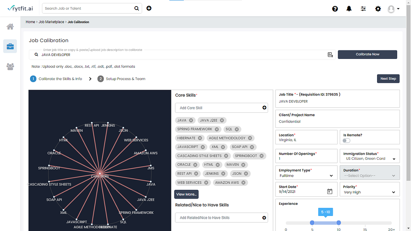Image resolution: width=411 pixels, height=231 pixels.
Task: Remove the HTML skill chip
Action: tap(218, 165)
